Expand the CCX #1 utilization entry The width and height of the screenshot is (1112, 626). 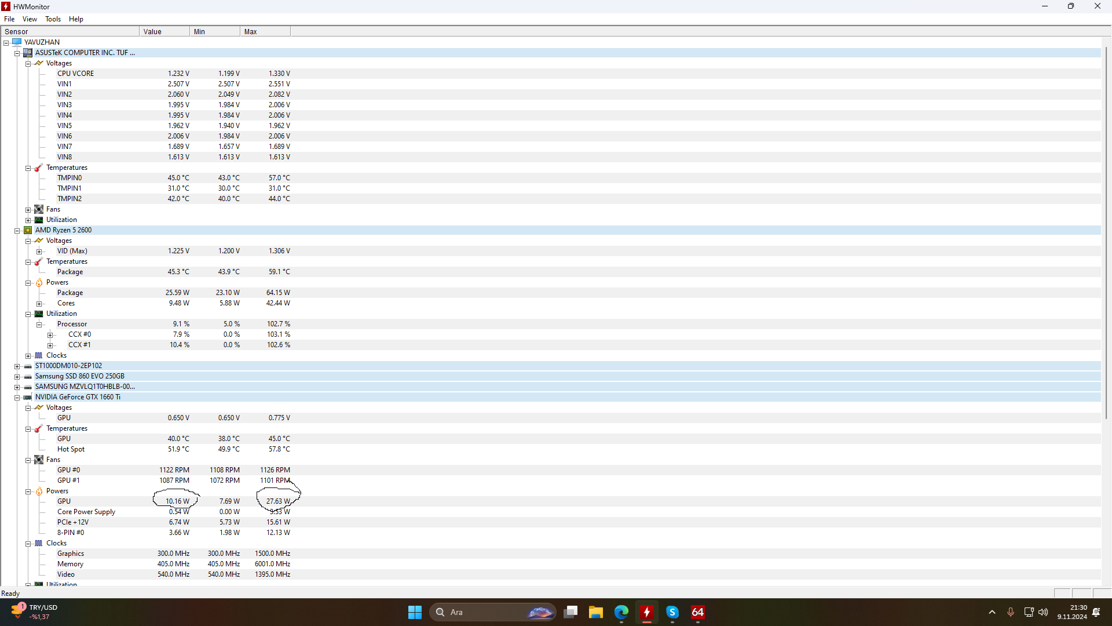50,345
